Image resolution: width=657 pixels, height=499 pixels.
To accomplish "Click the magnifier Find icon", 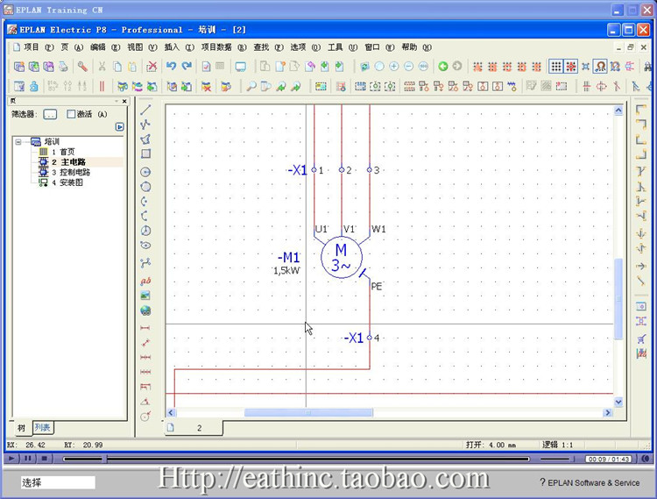I will pos(251,86).
